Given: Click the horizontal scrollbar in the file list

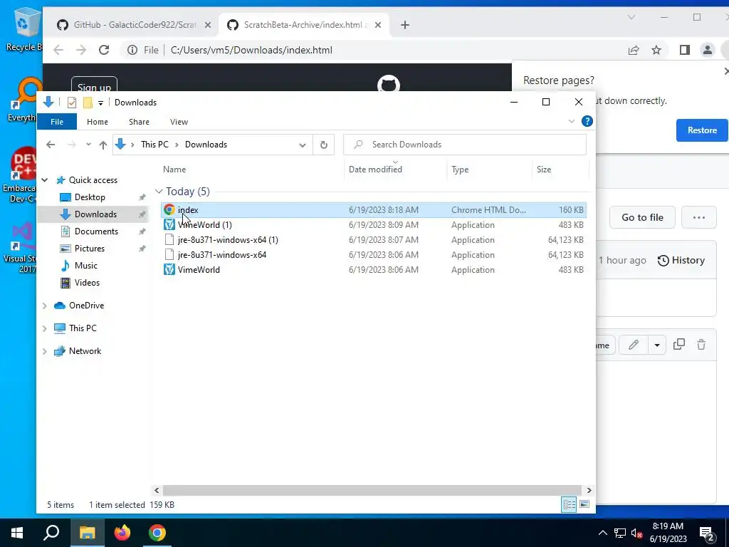Looking at the screenshot, I should [372, 490].
